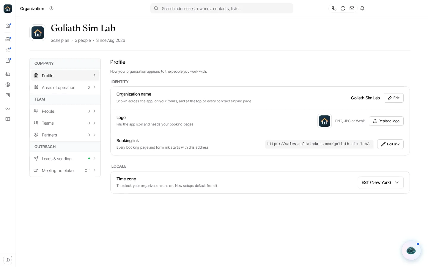Click the Edit link button for Booking link

[x=390, y=144]
